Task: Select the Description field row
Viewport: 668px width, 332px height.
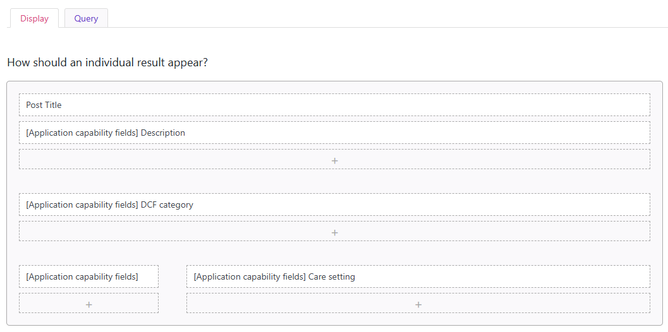Action: [334, 133]
